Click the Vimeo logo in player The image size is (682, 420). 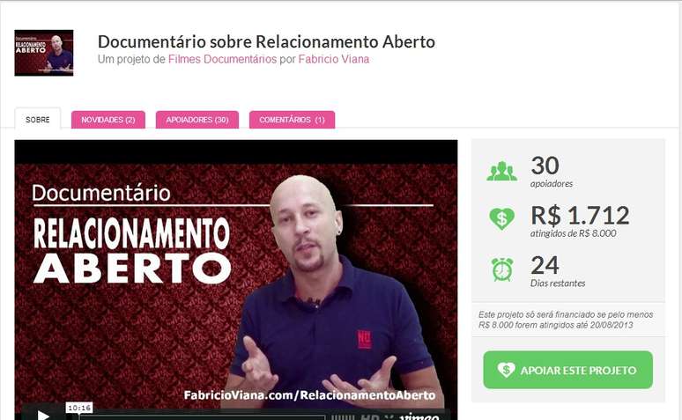click(419, 416)
